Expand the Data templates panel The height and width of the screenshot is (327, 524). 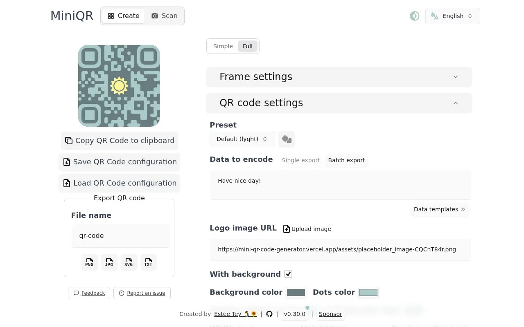coord(440,209)
